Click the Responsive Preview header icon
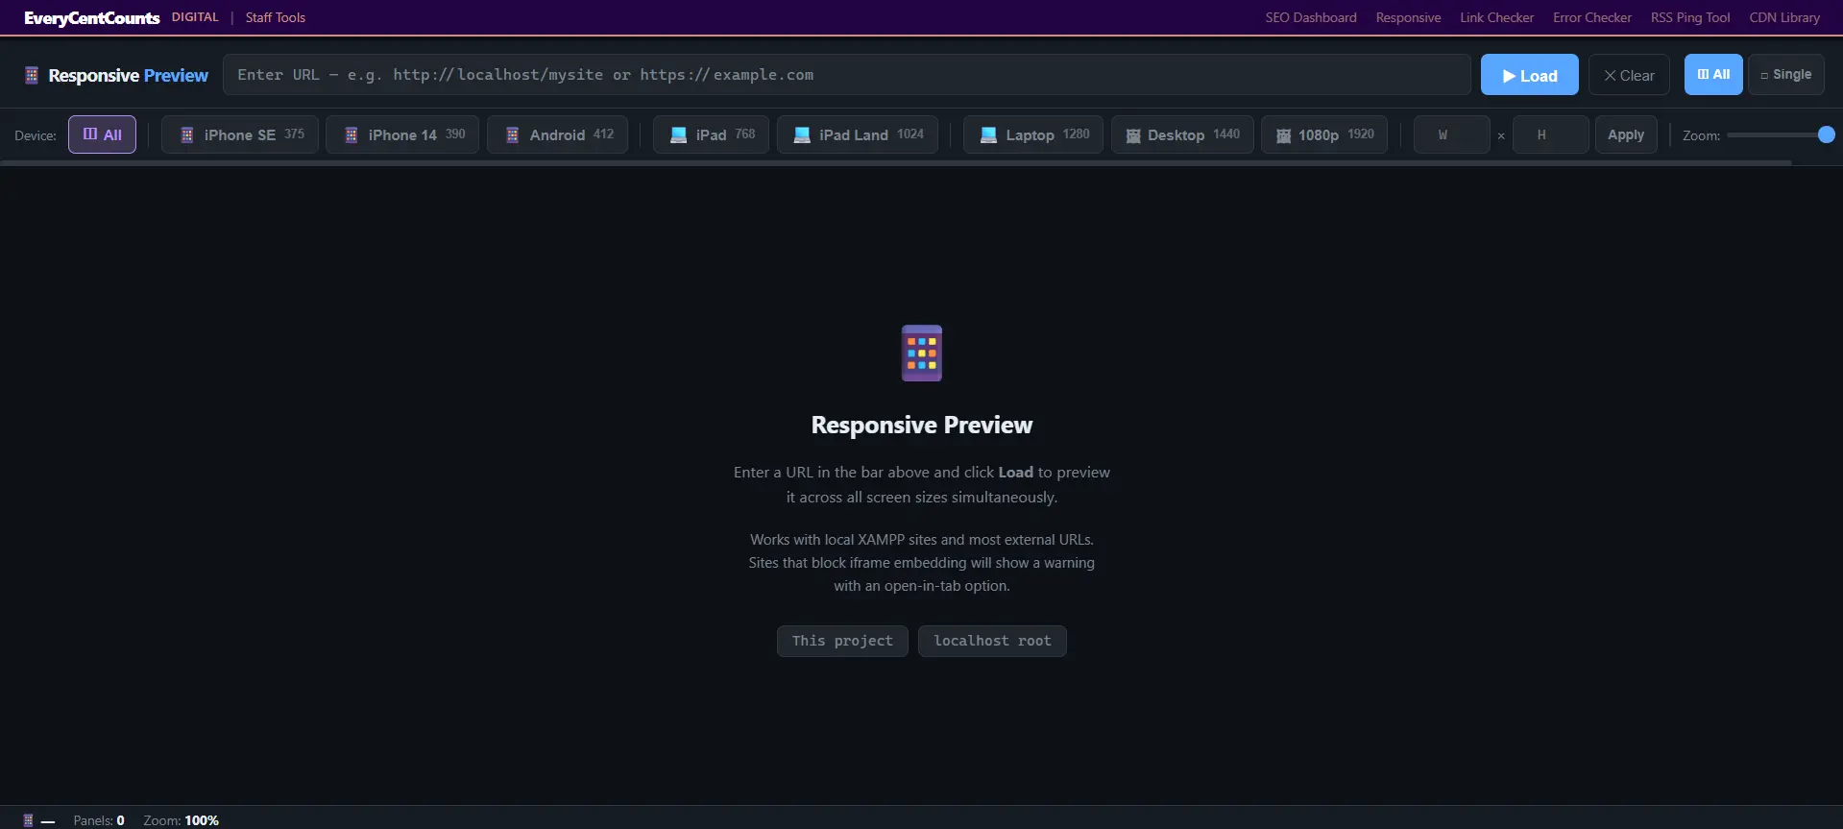Viewport: 1843px width, 829px height. pyautogui.click(x=32, y=75)
